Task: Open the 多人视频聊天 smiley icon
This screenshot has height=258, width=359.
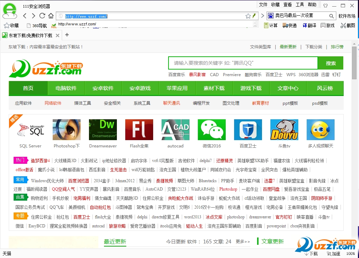Action: tap(321, 130)
